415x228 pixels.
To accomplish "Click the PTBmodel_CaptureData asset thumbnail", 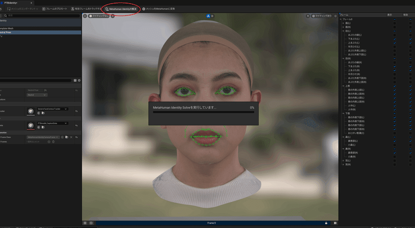I will point(31,125).
